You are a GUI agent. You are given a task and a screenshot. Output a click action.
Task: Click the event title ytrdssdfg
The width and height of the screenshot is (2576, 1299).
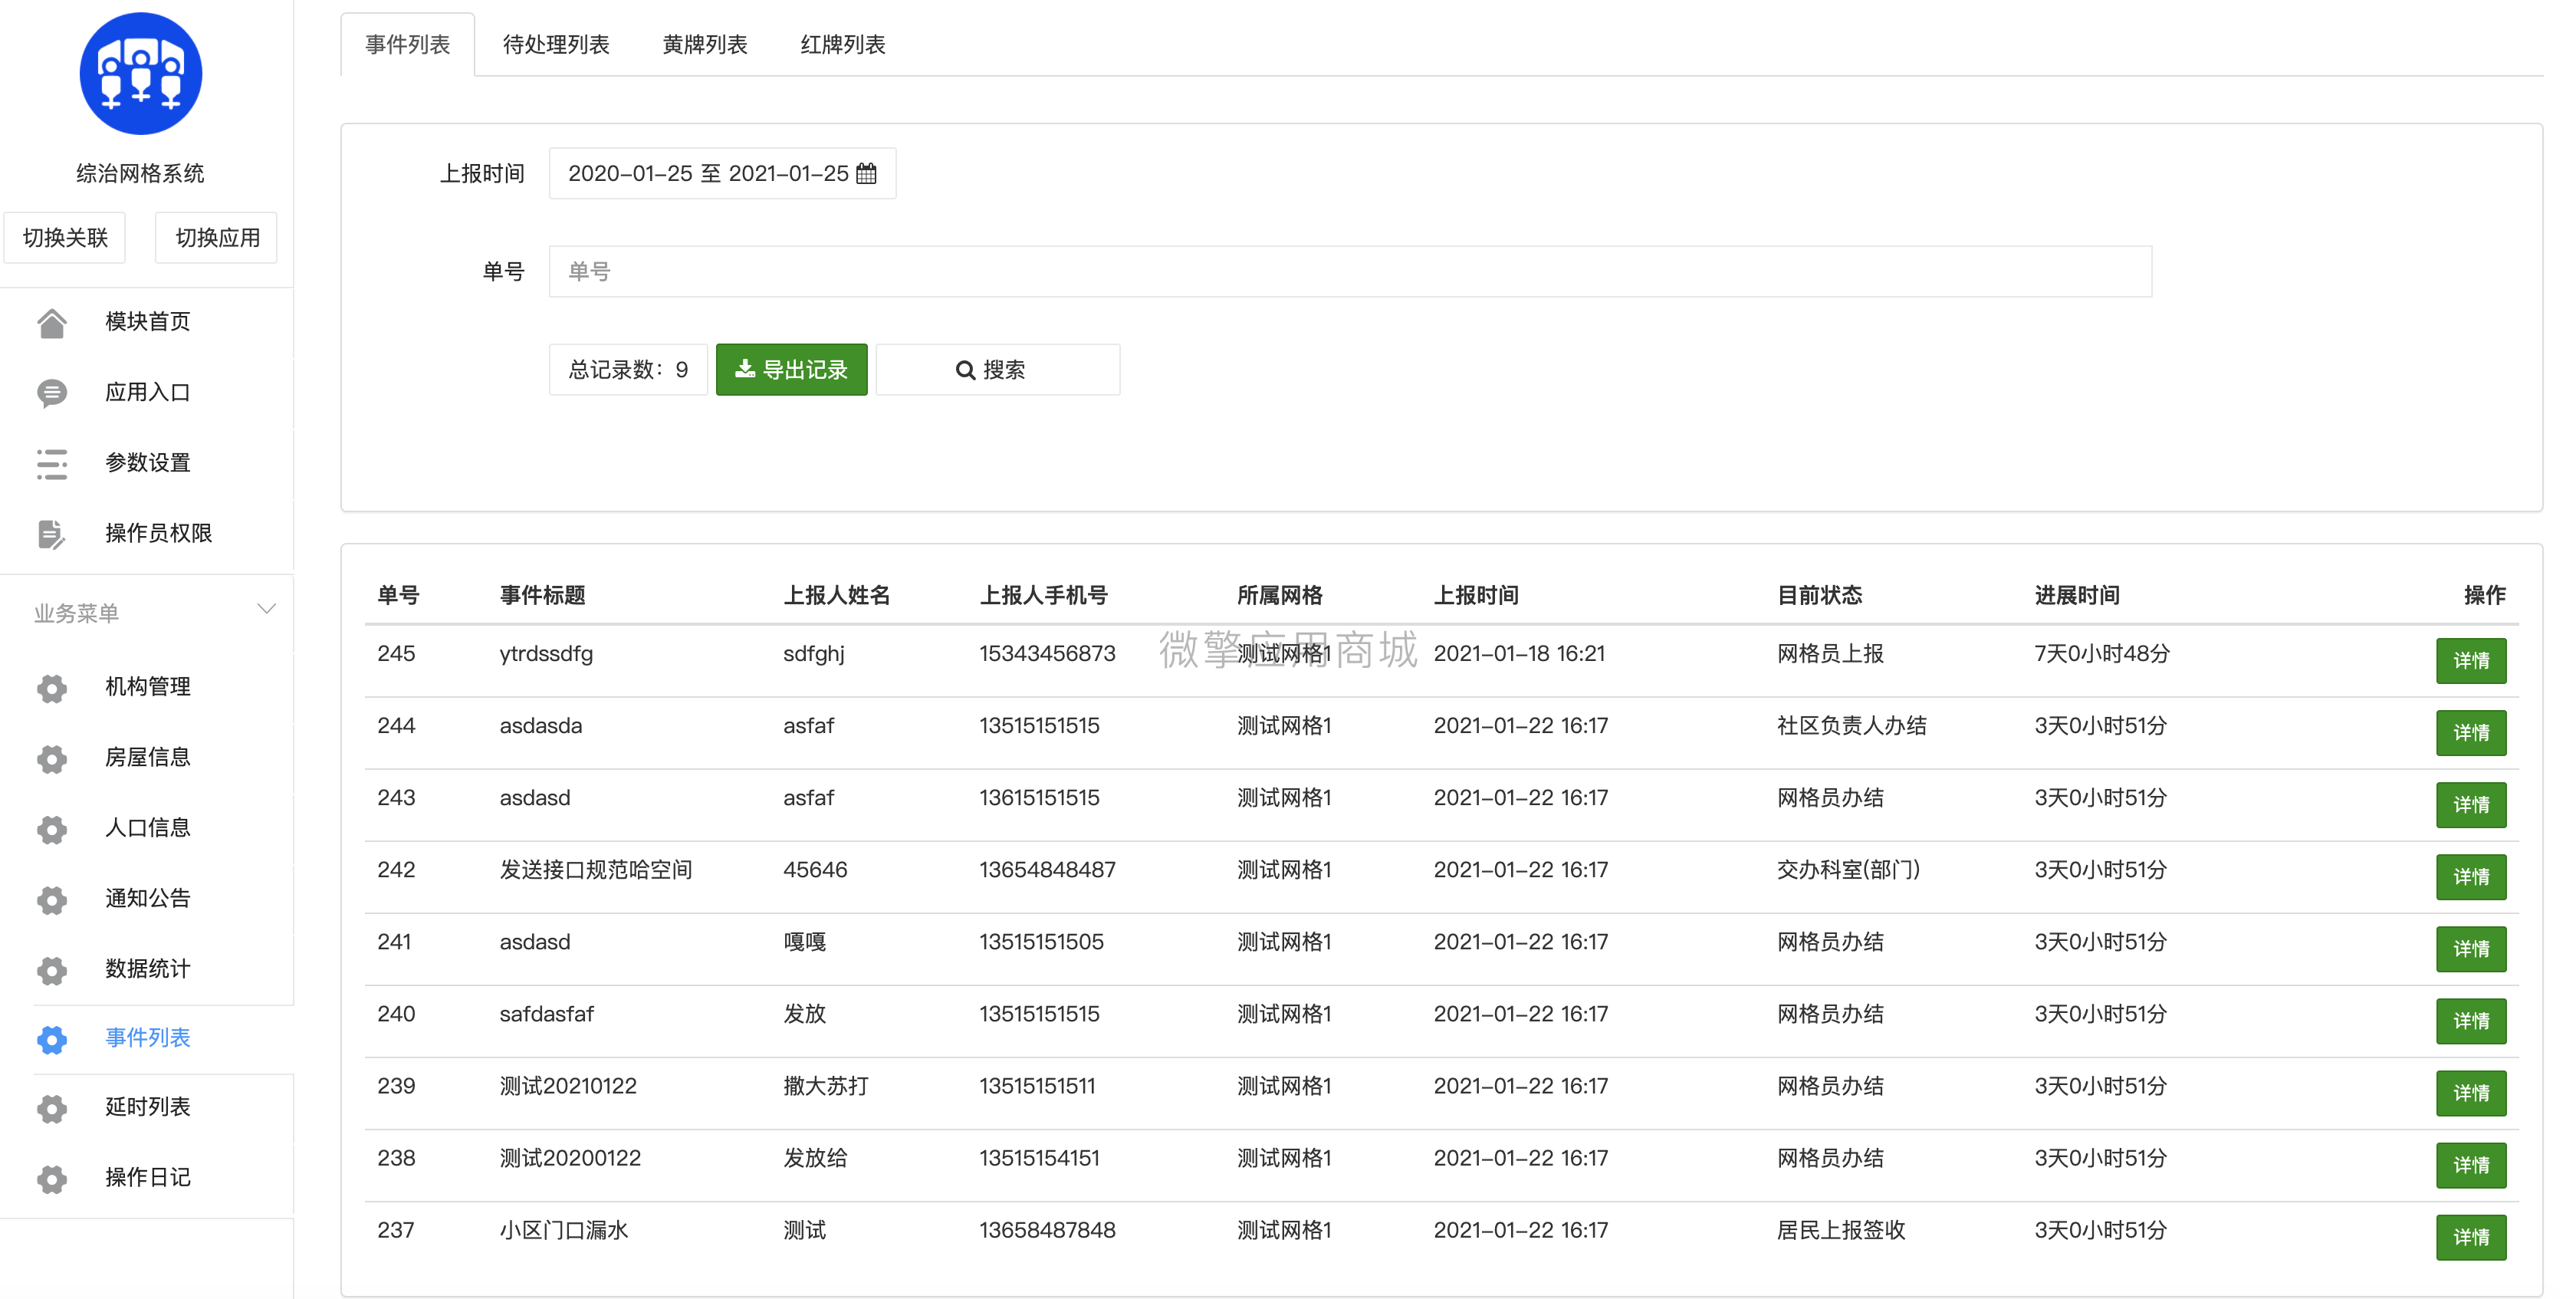pos(546,653)
